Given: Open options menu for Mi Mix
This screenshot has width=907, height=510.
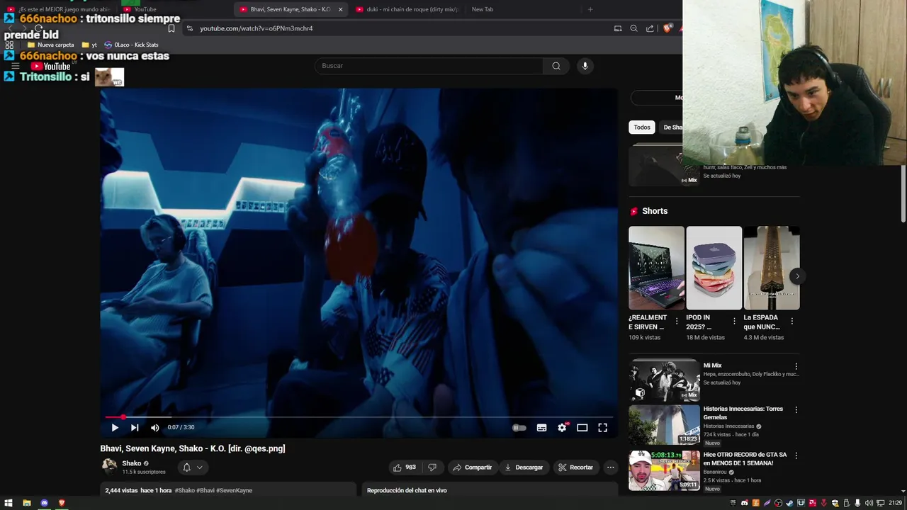Looking at the screenshot, I should (796, 366).
